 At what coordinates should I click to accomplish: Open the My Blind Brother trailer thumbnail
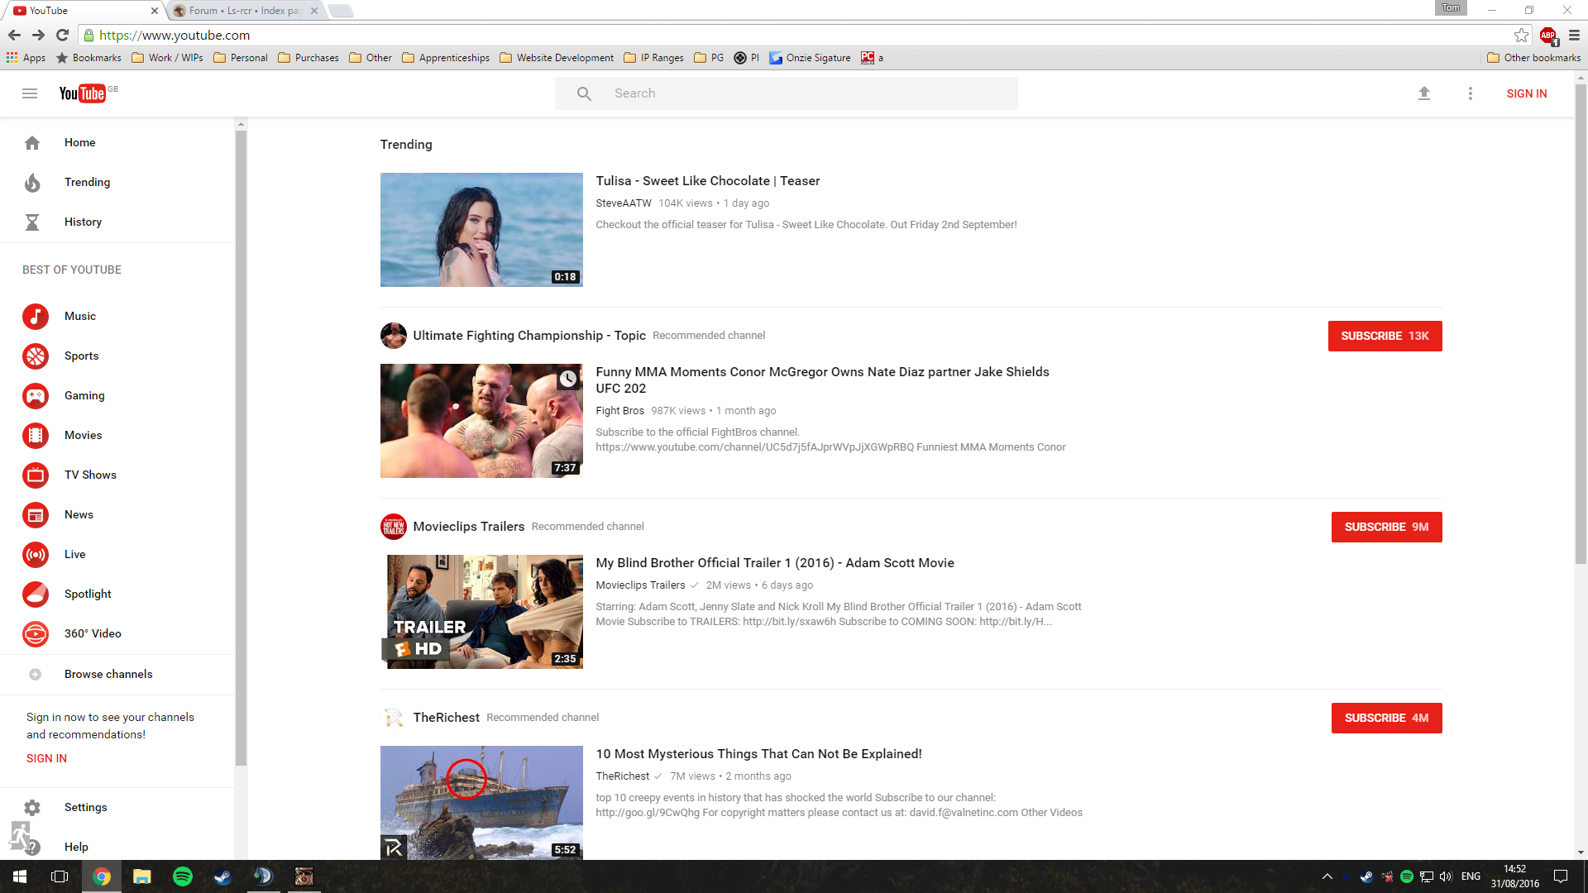(x=481, y=612)
